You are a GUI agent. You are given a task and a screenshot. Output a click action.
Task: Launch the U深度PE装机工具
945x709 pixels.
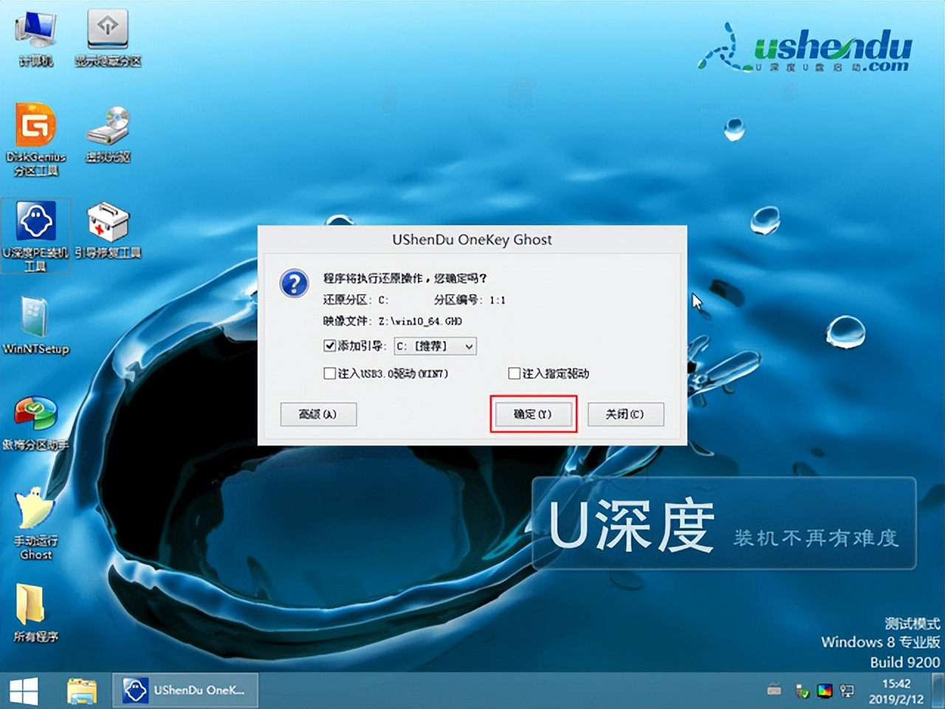click(x=35, y=222)
